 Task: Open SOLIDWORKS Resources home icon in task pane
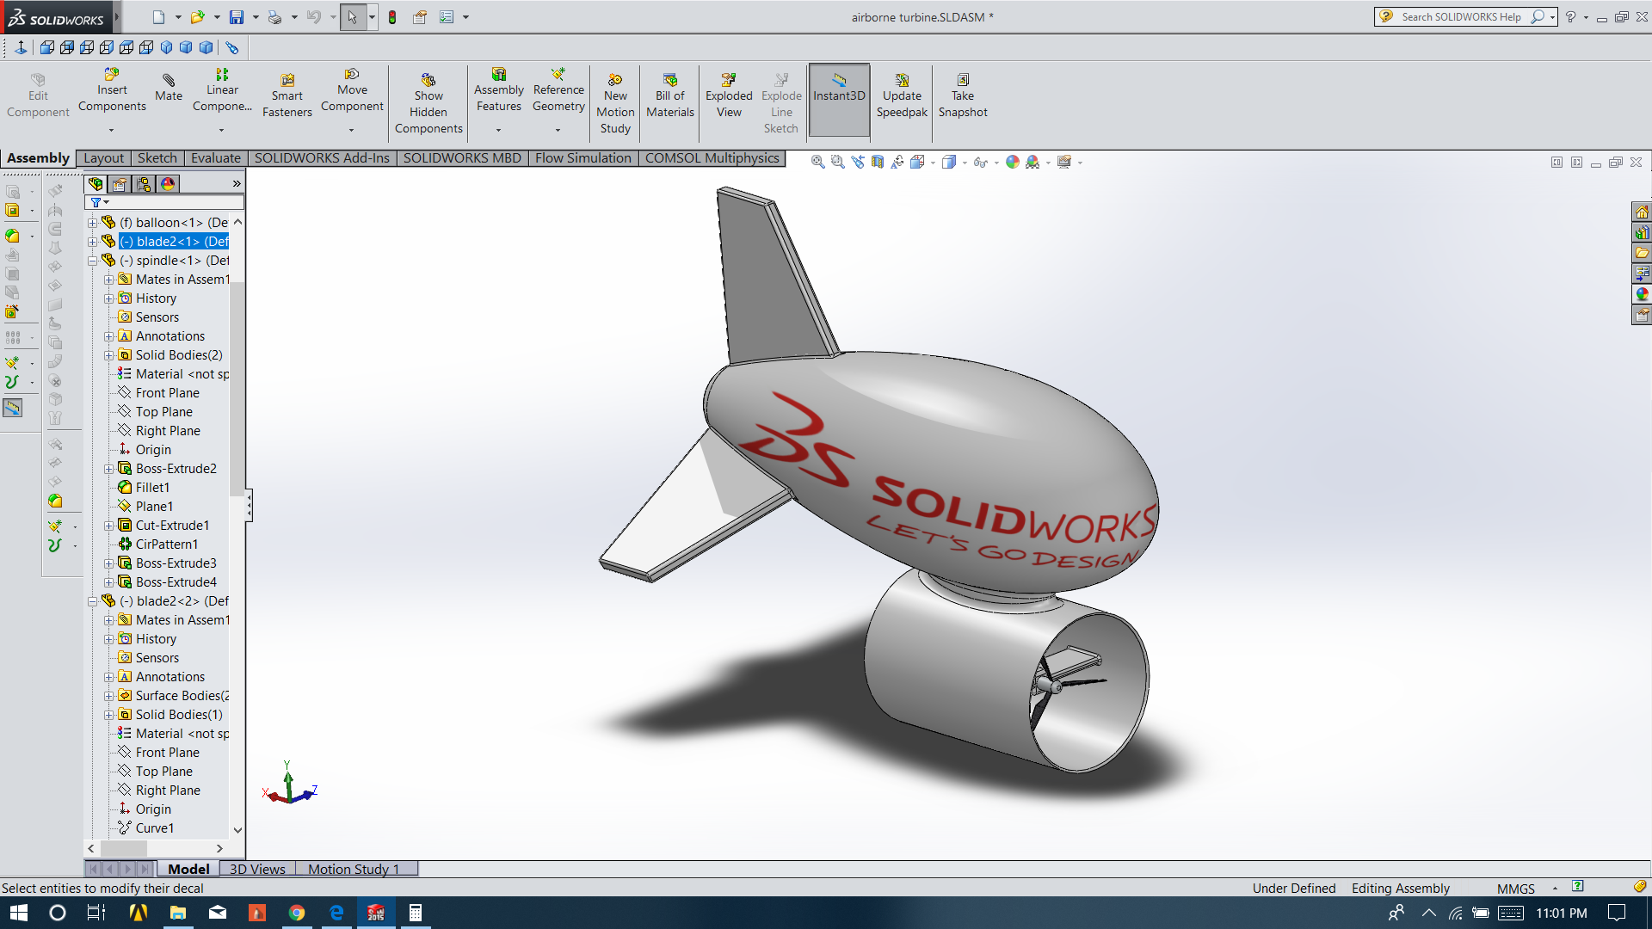click(1642, 212)
